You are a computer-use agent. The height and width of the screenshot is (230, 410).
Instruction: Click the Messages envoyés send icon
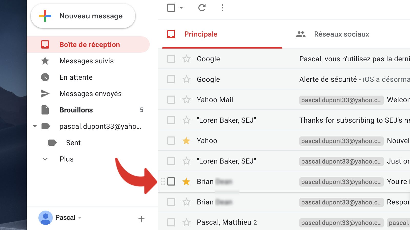click(45, 94)
